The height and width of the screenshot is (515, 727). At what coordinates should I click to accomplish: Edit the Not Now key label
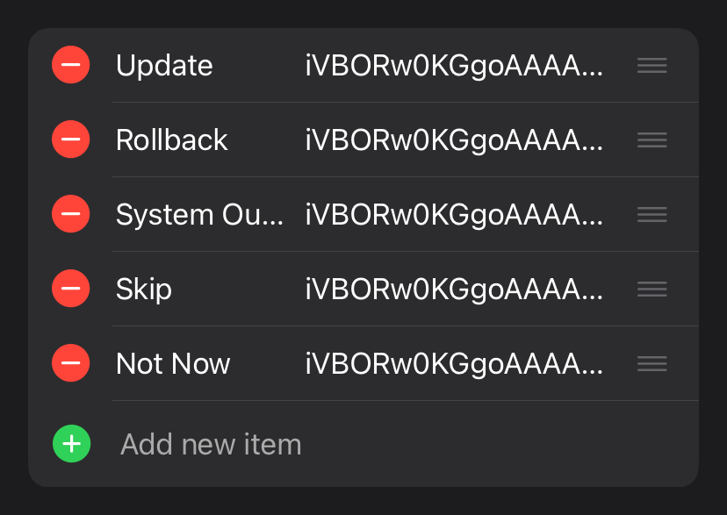[173, 363]
